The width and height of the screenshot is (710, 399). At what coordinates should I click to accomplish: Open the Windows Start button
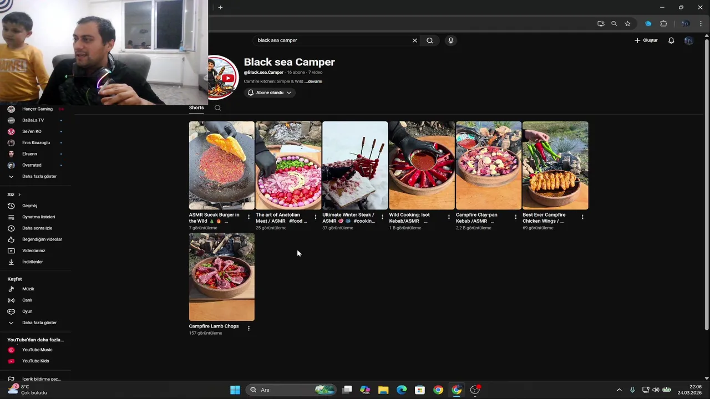235,390
